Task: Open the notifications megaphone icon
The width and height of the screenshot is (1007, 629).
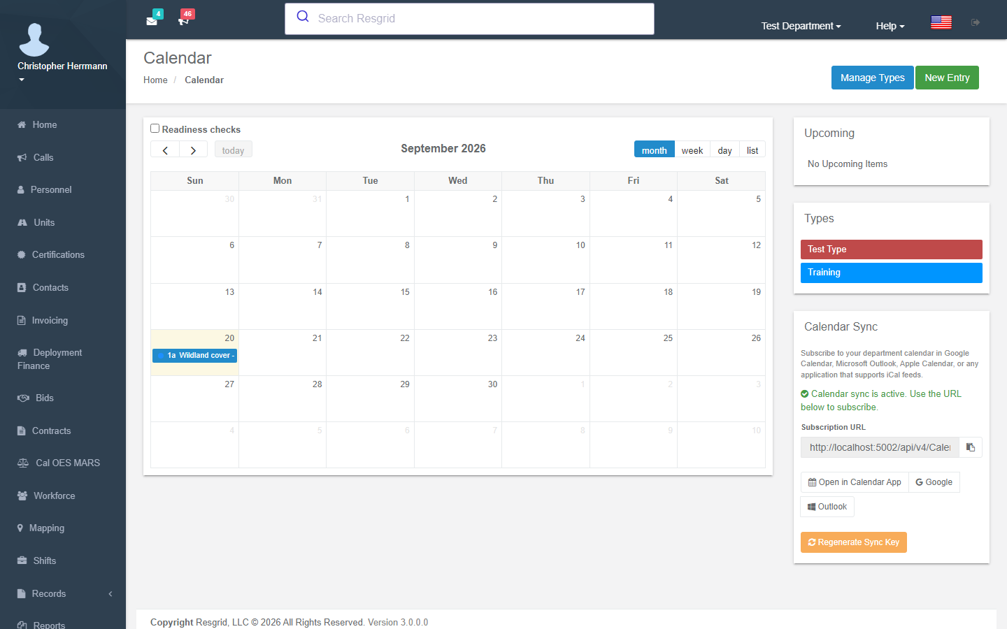Action: point(184,20)
